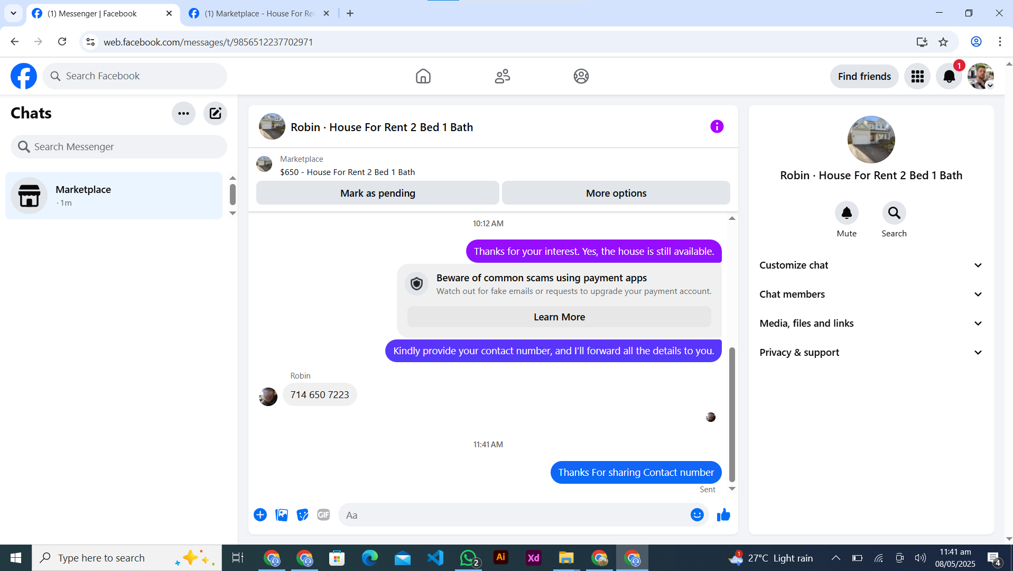Compose a new message
The height and width of the screenshot is (571, 1013).
215,113
